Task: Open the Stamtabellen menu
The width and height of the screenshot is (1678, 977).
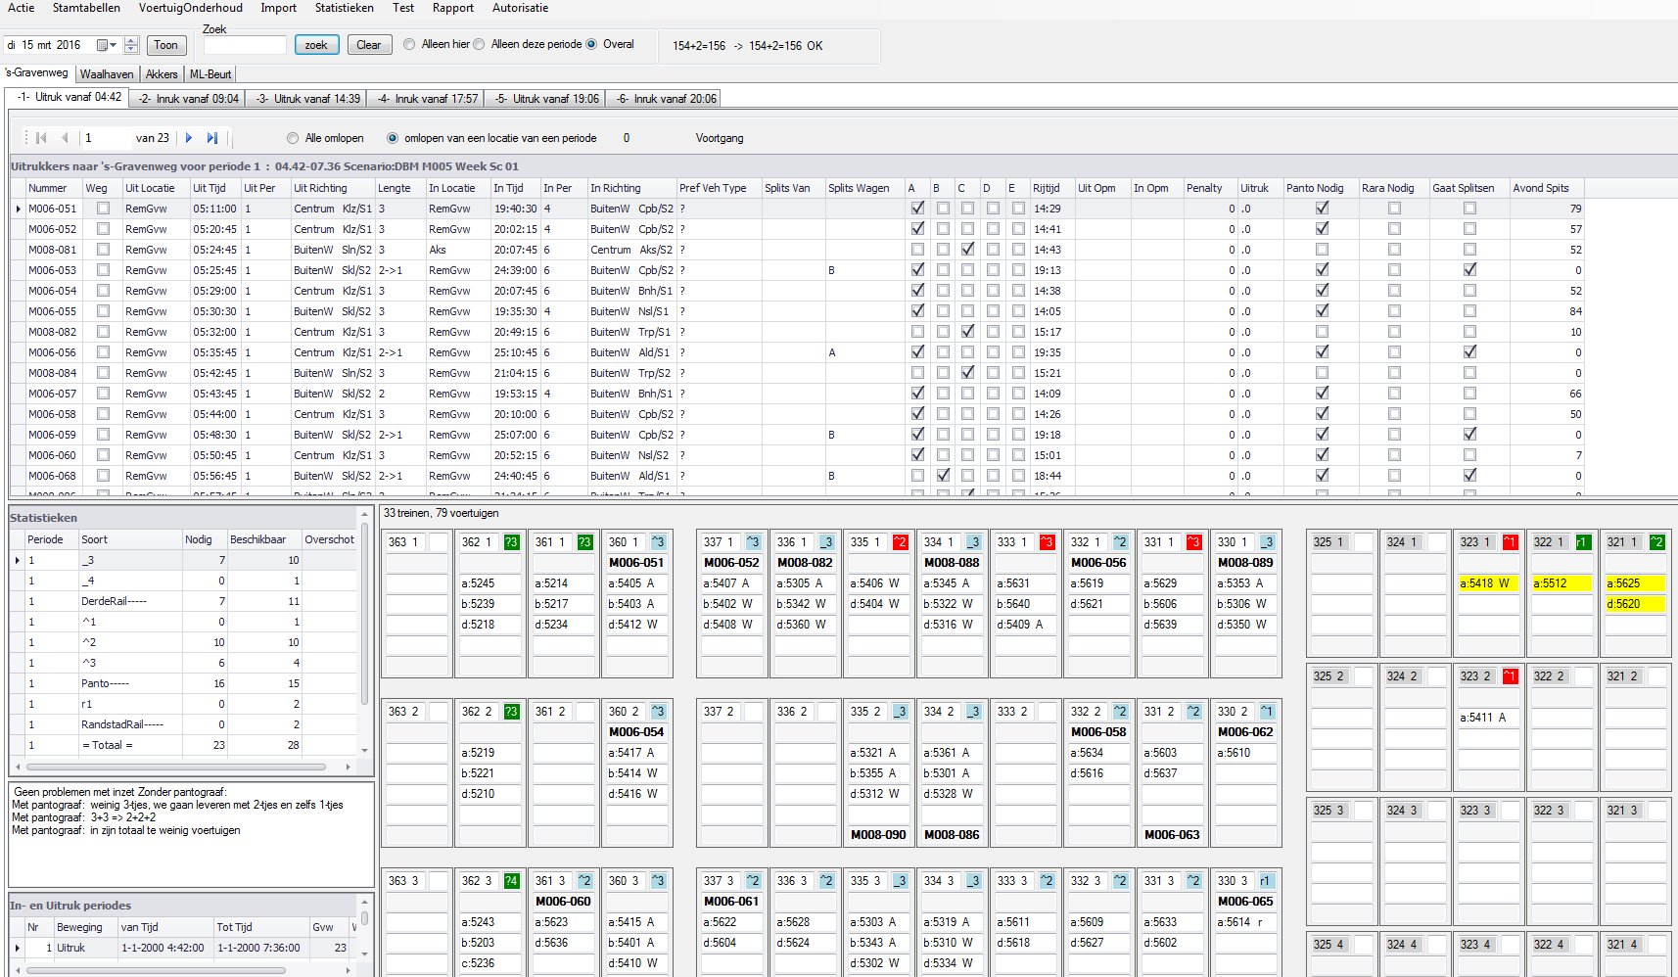Action: pos(86,8)
